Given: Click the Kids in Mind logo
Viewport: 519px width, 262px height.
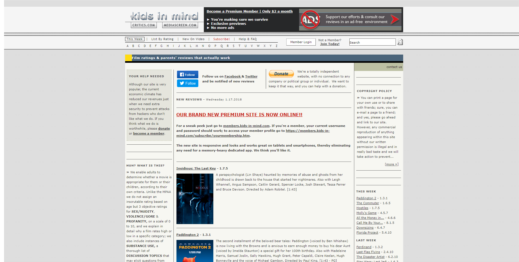Looking at the screenshot, I should 164,16.
